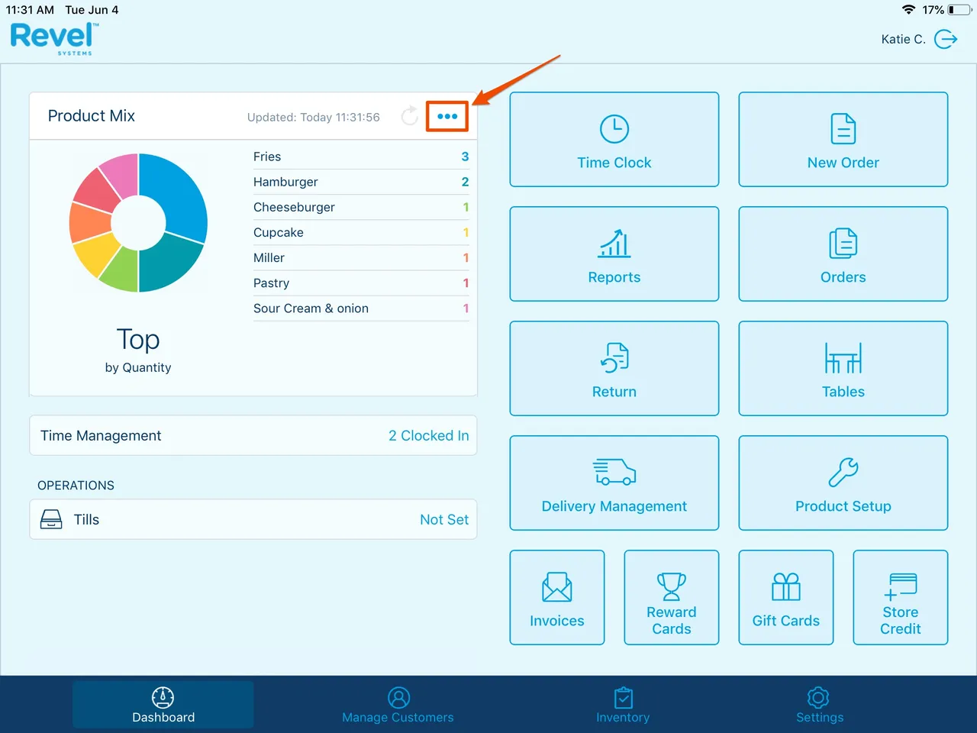The width and height of the screenshot is (977, 733).
Task: Open the Product Mix three-dots options menu
Action: (447, 116)
